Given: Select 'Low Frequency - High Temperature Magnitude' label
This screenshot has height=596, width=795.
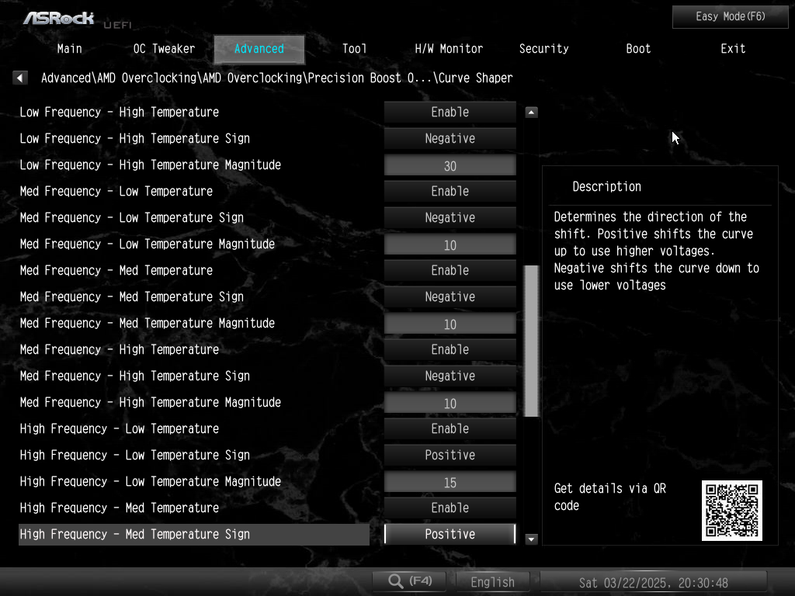Looking at the screenshot, I should (x=150, y=165).
